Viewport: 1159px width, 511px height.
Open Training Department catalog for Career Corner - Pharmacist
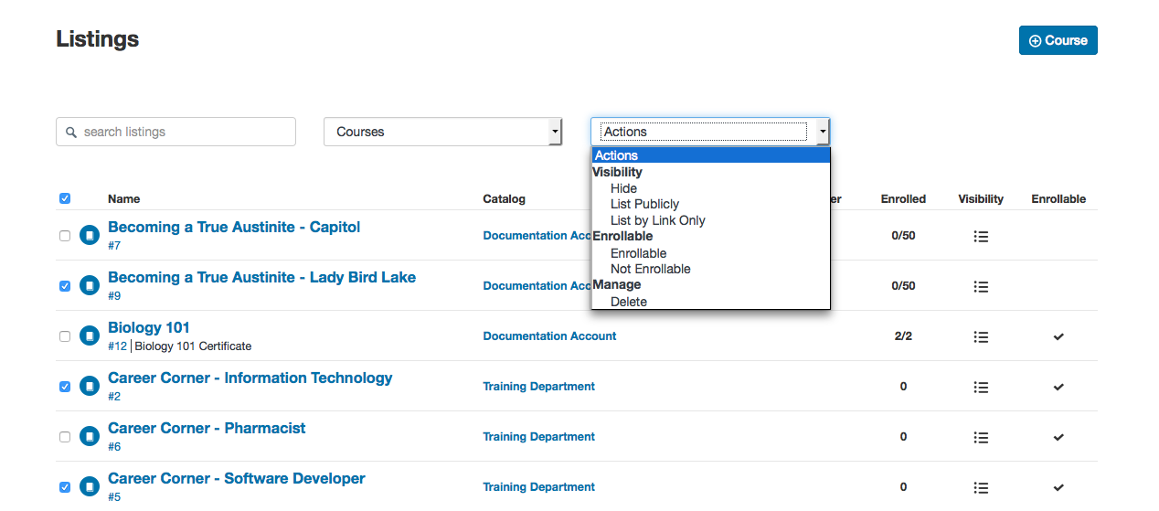tap(538, 437)
